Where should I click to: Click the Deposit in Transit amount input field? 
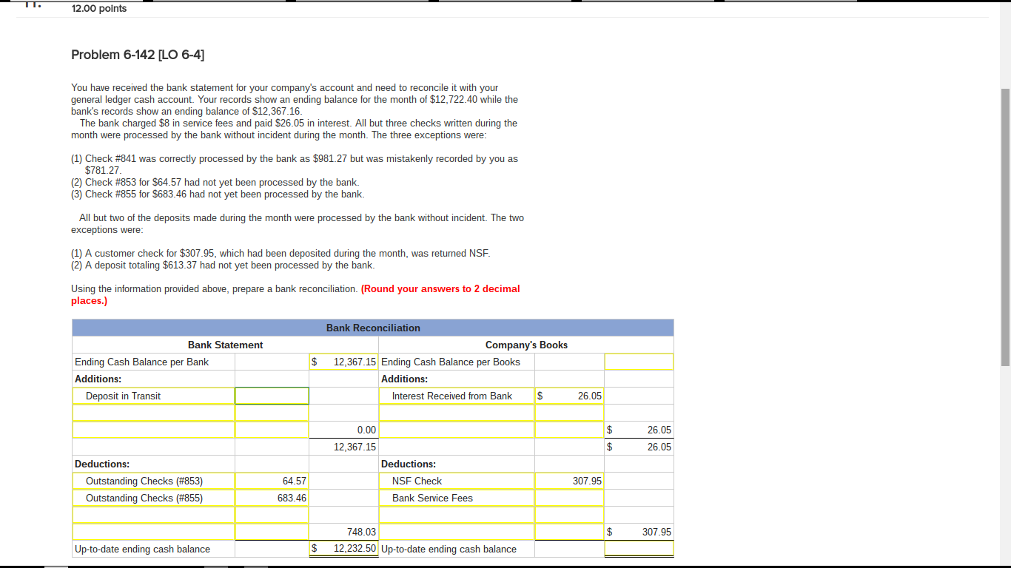272,396
